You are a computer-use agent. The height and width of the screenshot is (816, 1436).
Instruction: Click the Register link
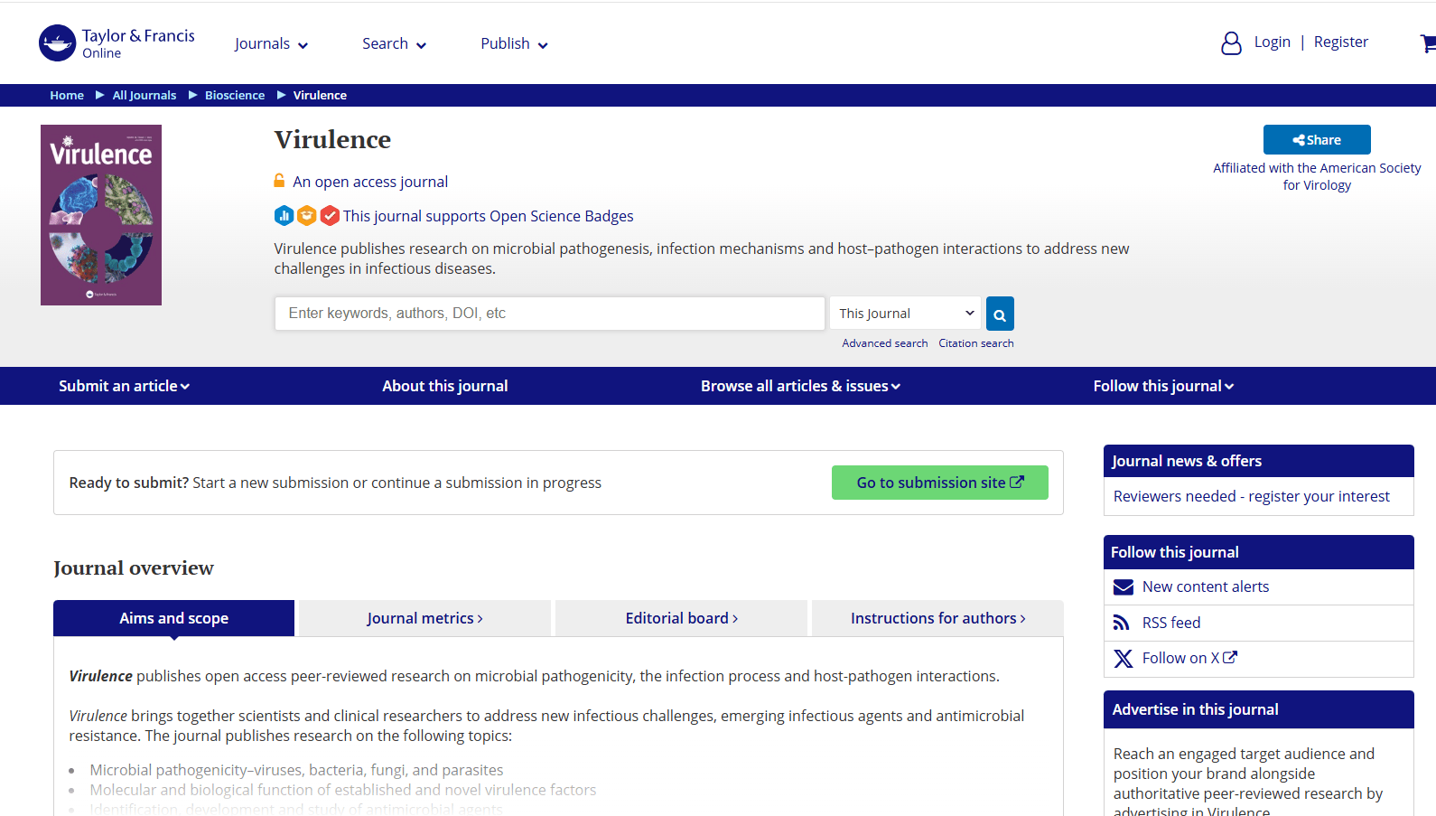point(1340,42)
